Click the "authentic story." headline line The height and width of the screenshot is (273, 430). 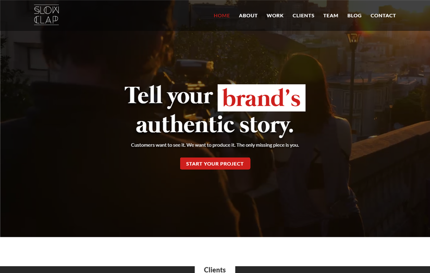click(x=215, y=125)
